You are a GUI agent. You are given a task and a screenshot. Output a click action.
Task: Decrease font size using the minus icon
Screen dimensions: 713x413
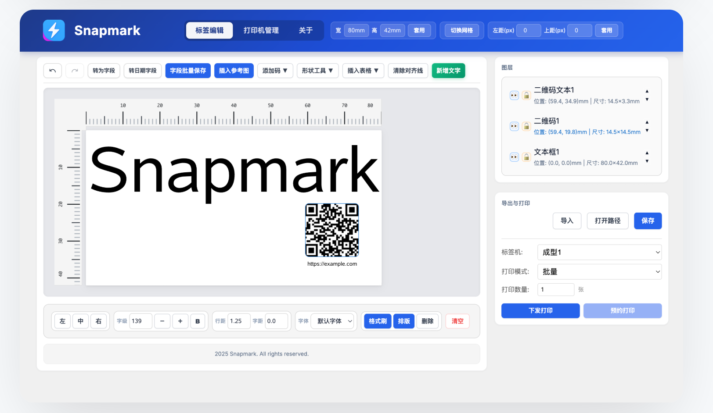point(162,321)
